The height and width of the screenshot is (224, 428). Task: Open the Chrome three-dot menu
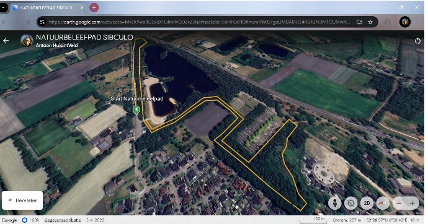[417, 22]
